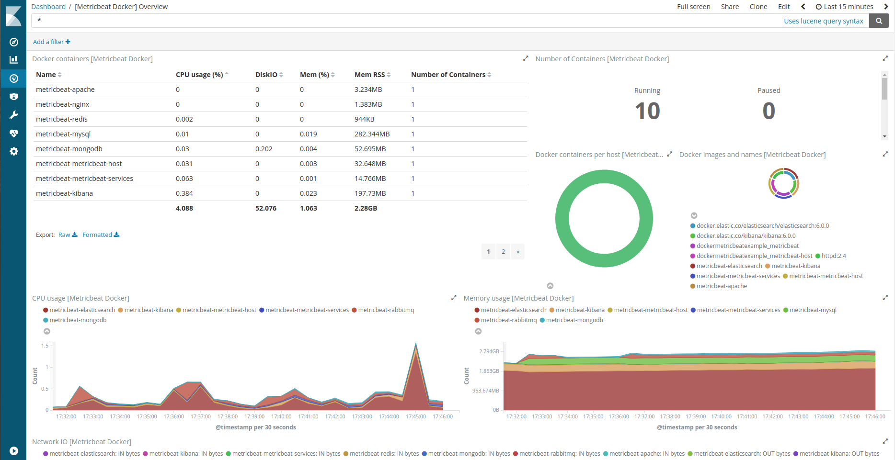Toggle docker.elastic.co/elasticsearch/elasticsearch:6.0.0 legend entry
The image size is (895, 460).
point(759,226)
